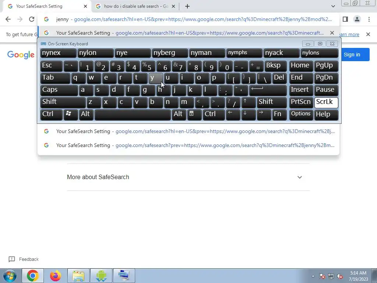Choose the 'nynex' word prediction
The width and height of the screenshot is (377, 283).
pos(59,53)
